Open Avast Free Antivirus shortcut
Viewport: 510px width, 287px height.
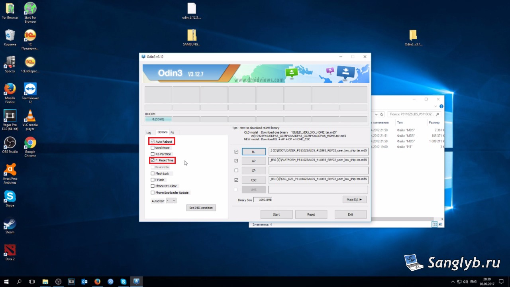click(10, 174)
